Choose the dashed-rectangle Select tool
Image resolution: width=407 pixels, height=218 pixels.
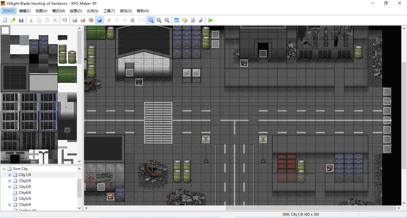141,20
